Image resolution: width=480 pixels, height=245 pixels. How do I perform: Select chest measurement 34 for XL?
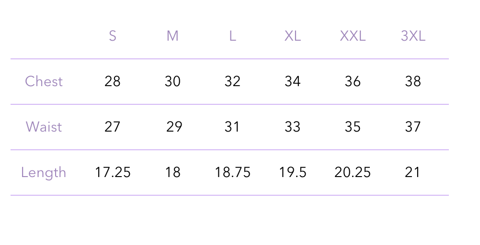coord(293,81)
